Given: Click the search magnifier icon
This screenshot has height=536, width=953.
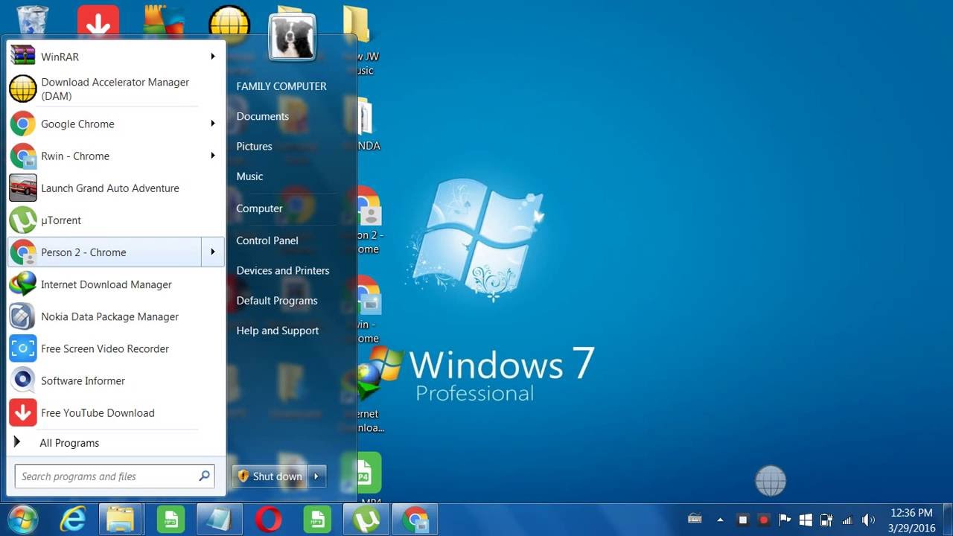Looking at the screenshot, I should tap(204, 476).
